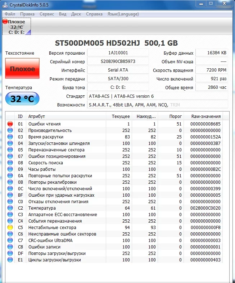This screenshot has width=235, height=283.
Task: Open the Правка menu
Action: coord(27,14)
